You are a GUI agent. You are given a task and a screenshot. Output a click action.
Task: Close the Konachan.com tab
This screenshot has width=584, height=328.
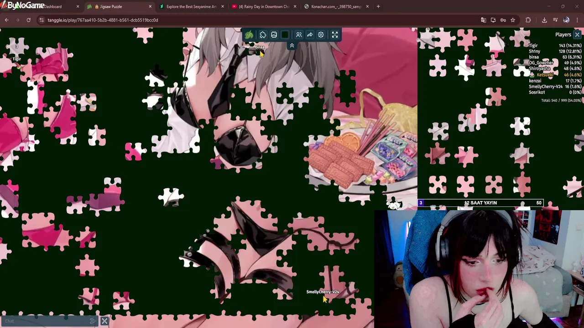(x=367, y=6)
